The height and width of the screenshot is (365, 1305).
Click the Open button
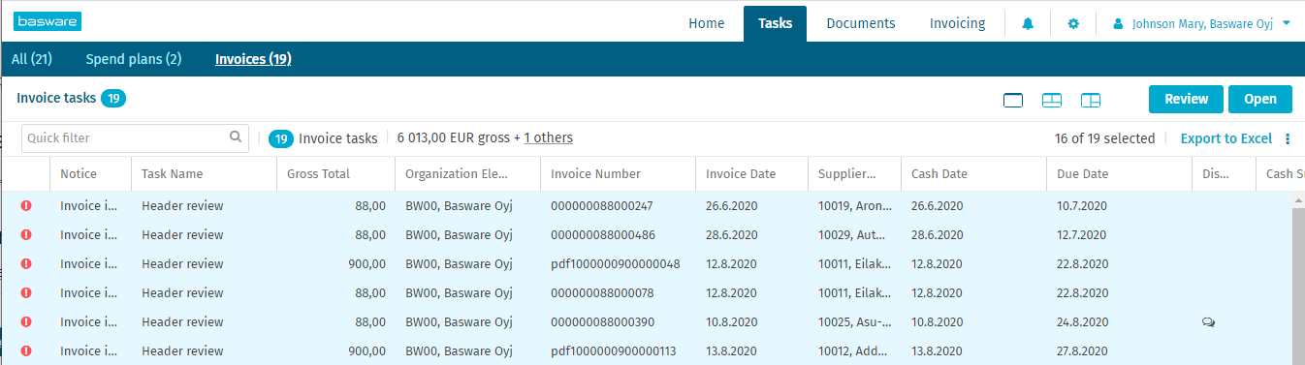coord(1260,99)
